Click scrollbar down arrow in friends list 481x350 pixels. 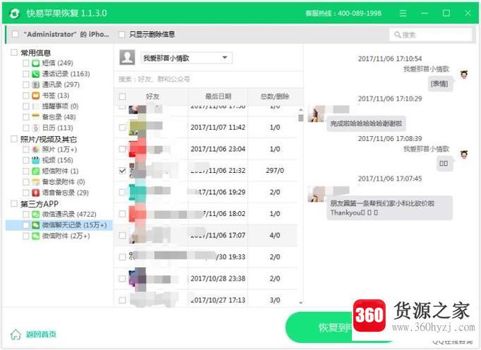tap(301, 303)
